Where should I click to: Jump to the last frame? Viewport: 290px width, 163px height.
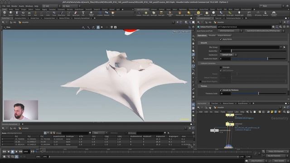pos(20,152)
